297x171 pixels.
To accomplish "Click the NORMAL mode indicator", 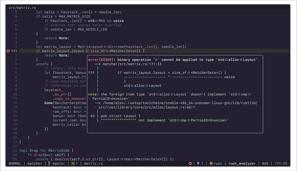I will coord(15,163).
